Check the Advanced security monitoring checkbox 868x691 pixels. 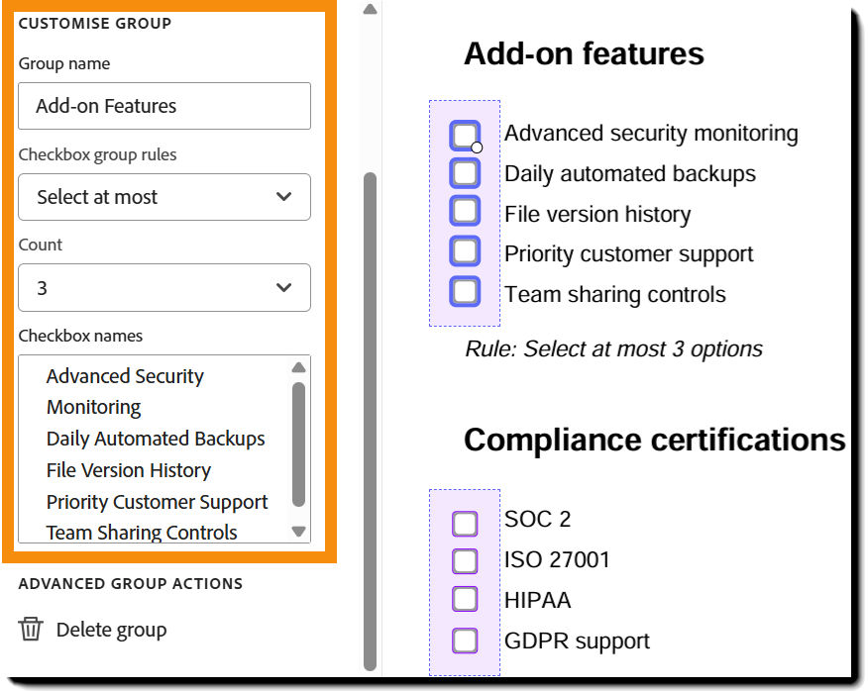[466, 134]
